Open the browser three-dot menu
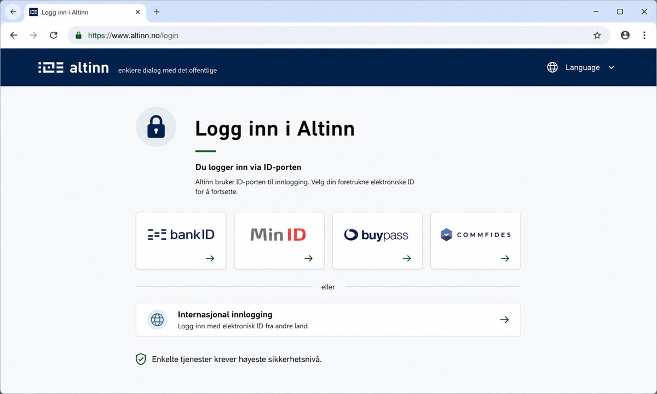Viewport: 657px width, 394px height. (643, 35)
